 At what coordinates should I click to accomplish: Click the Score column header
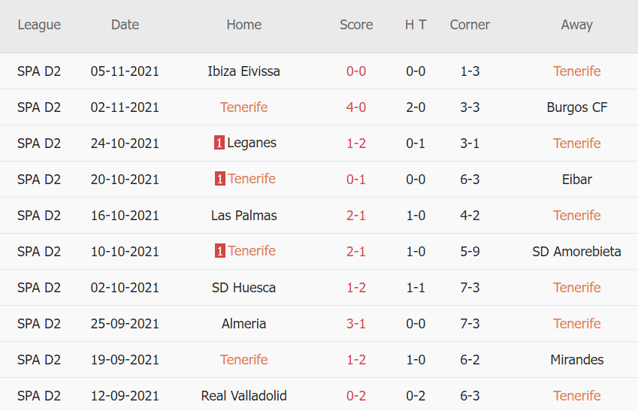click(356, 25)
